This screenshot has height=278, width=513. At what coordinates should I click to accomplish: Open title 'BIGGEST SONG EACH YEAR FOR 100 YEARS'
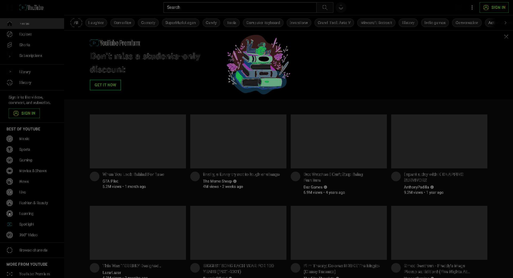point(238,269)
